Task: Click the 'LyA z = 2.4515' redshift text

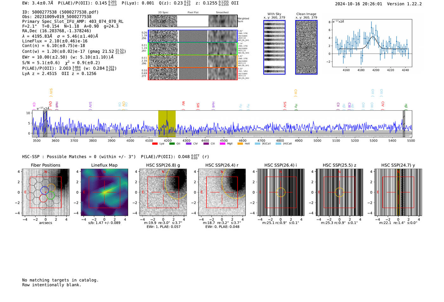Action: [x=40, y=74]
